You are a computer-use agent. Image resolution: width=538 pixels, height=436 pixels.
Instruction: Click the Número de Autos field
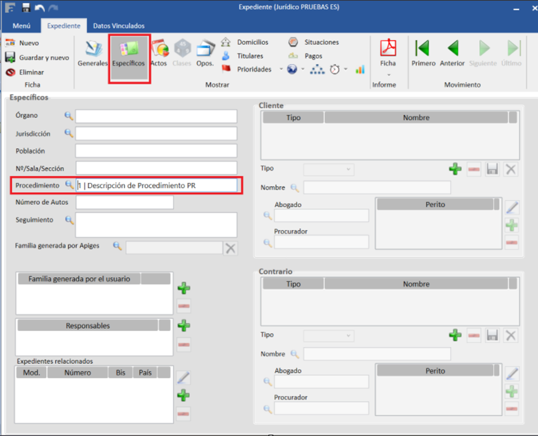tap(124, 203)
